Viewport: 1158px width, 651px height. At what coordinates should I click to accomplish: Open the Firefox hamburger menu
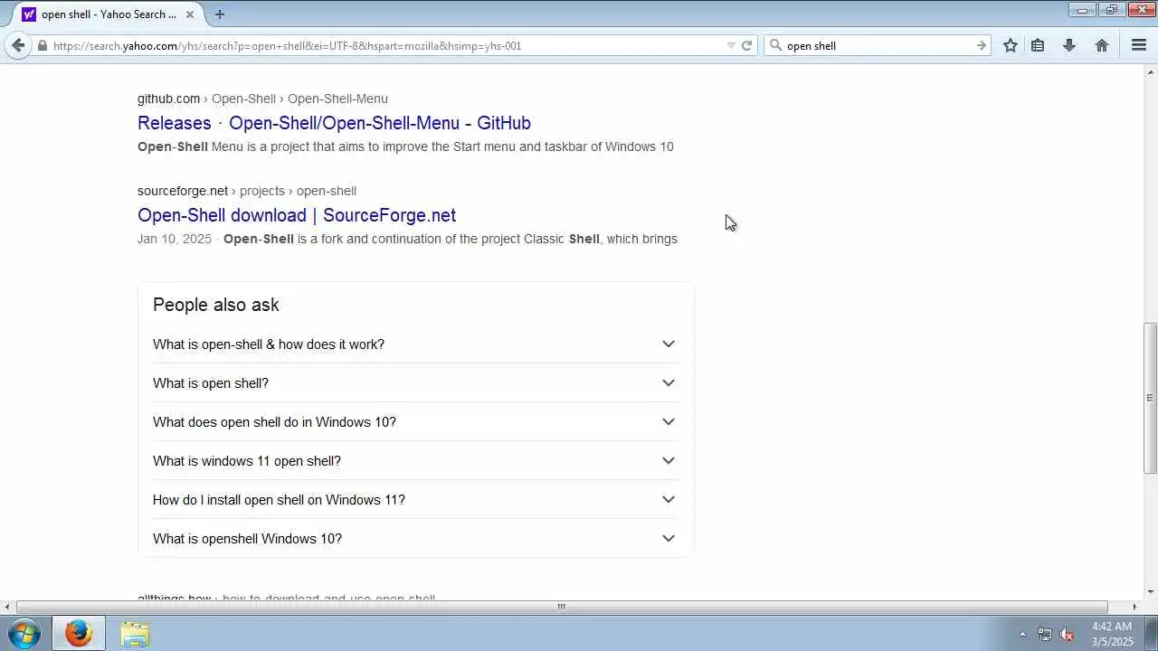pos(1139,45)
